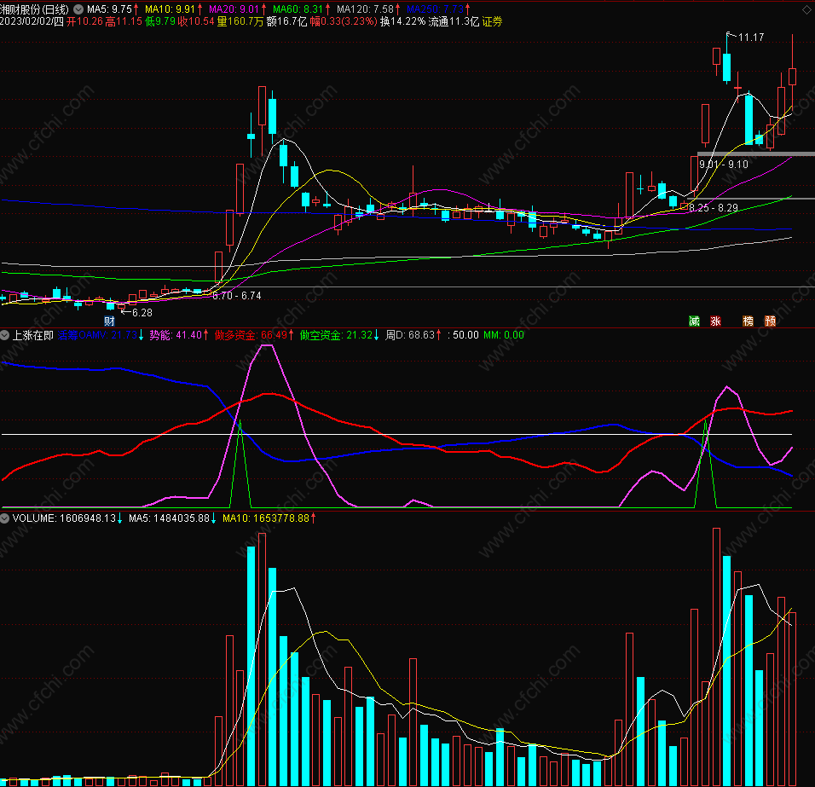This screenshot has width=815, height=787.
Task: Click the 9.01 - 9.10 gap label
Action: coord(724,165)
